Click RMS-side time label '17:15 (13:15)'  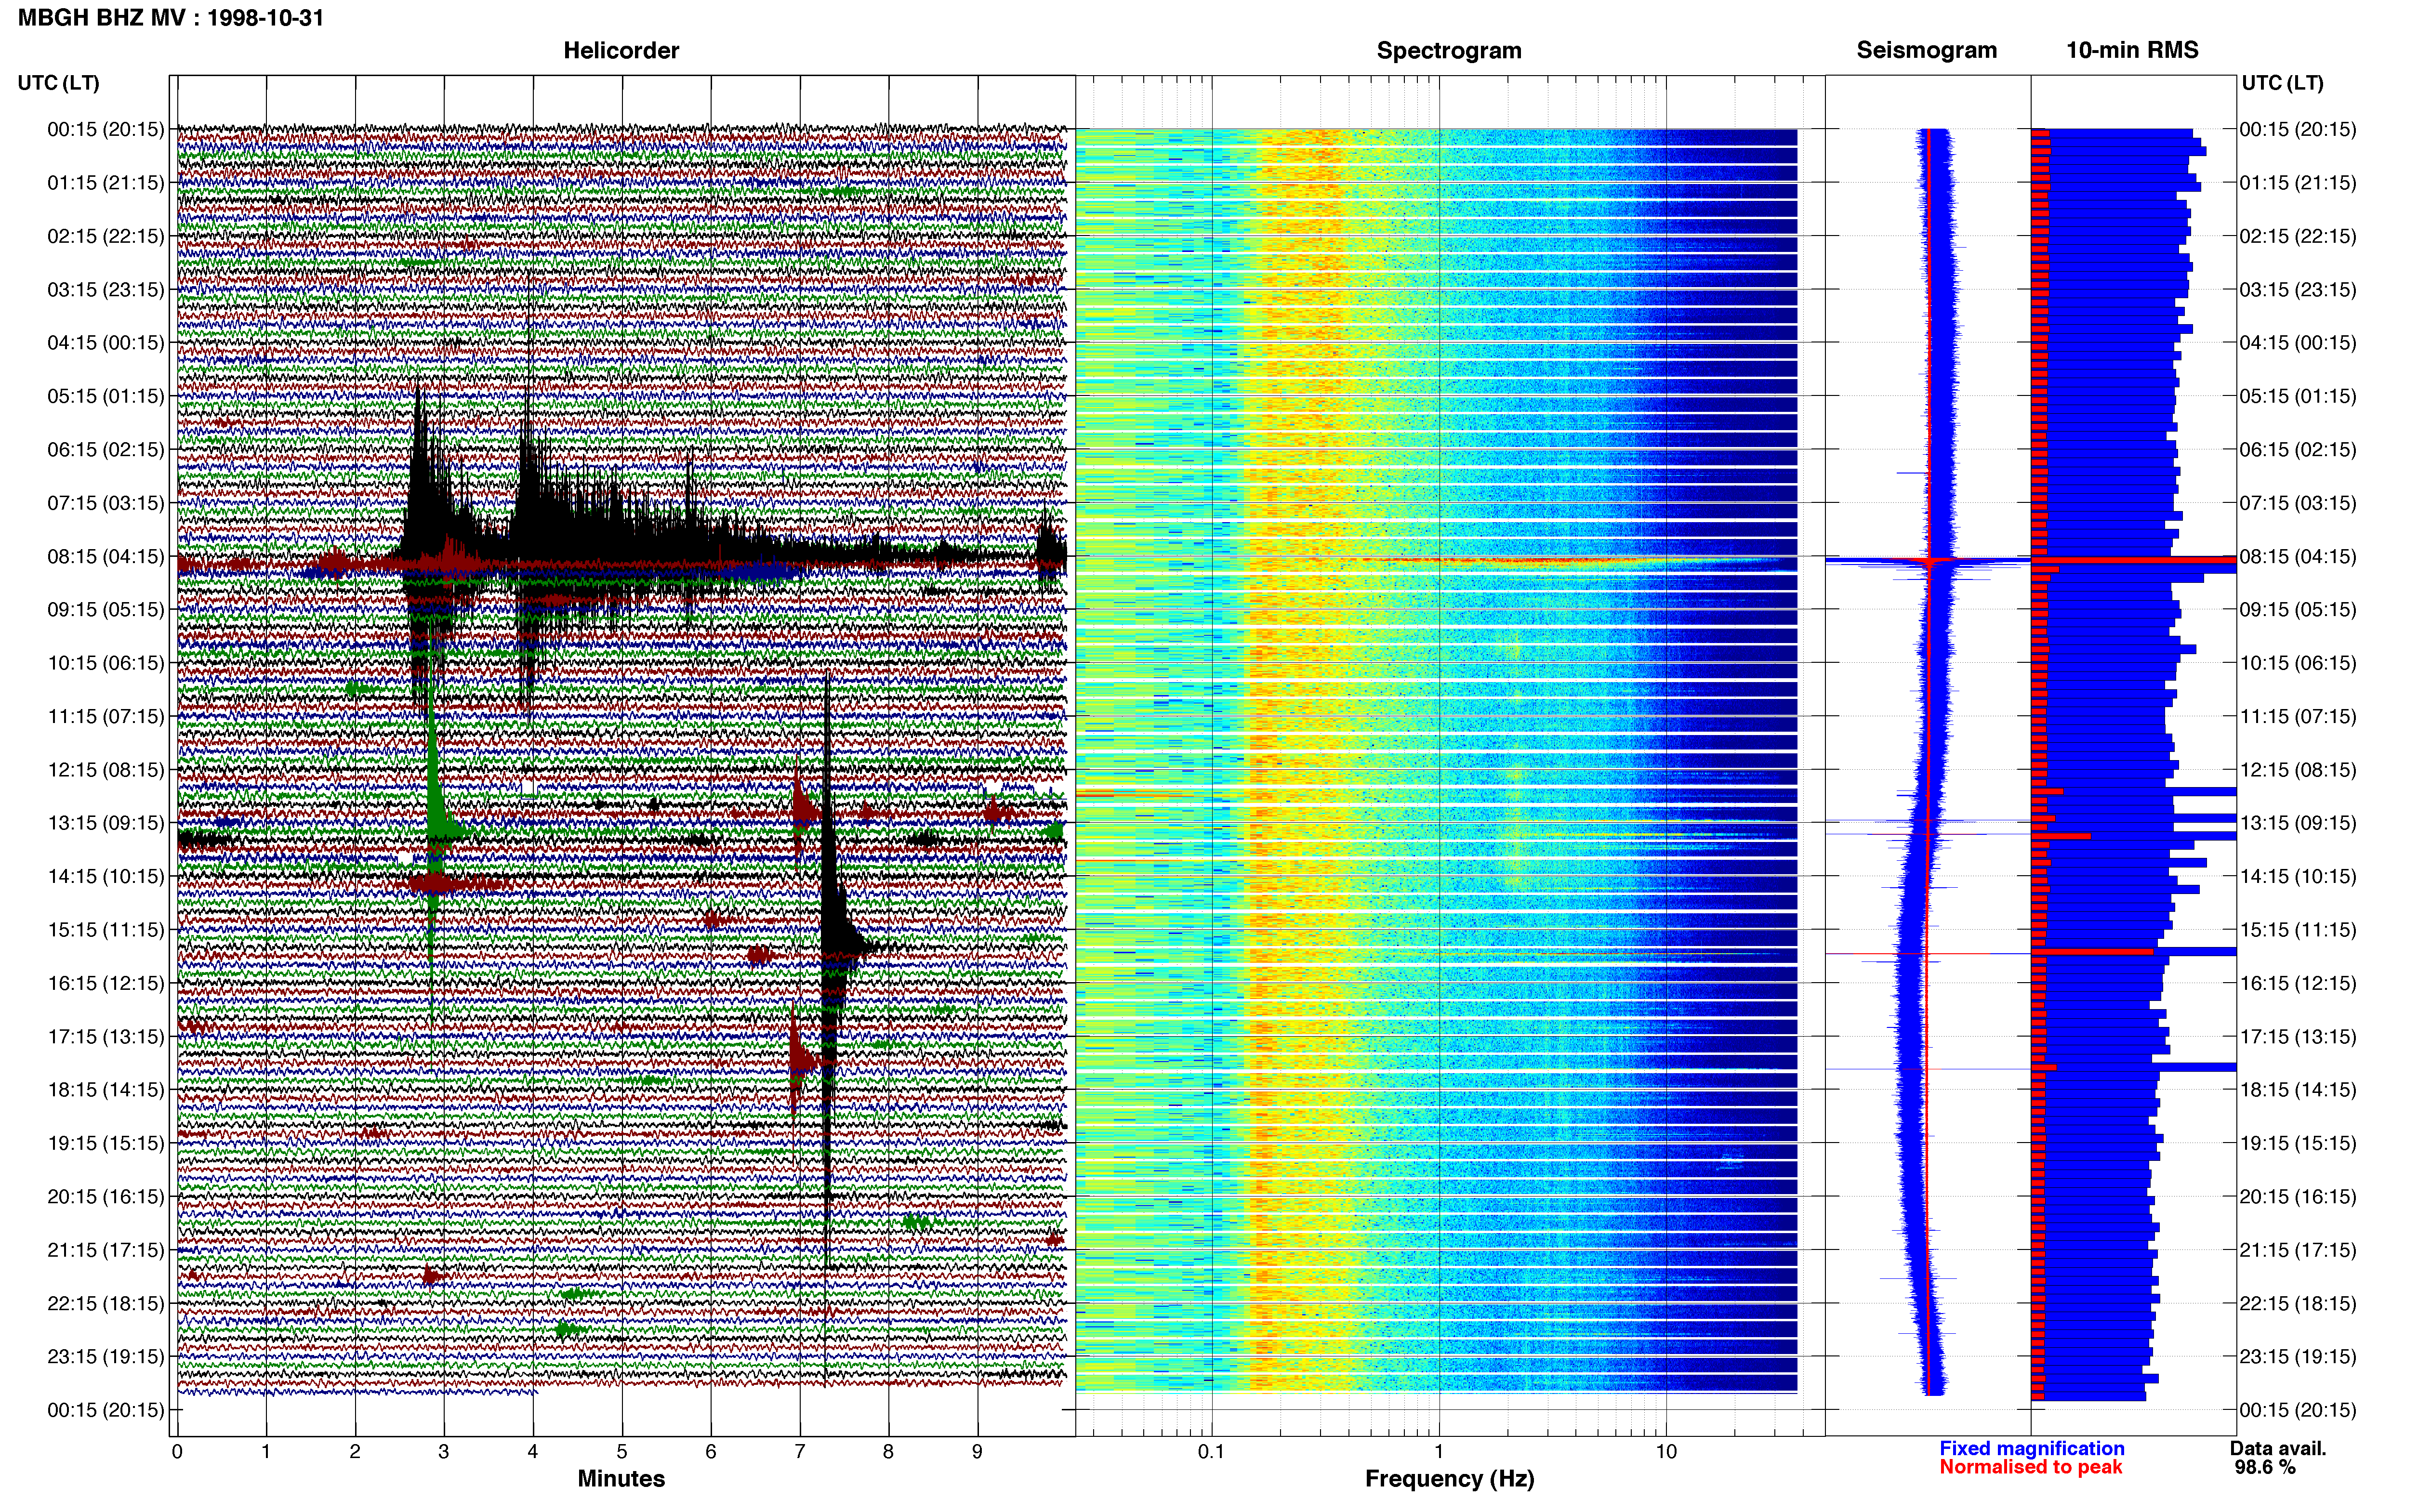2298,1037
